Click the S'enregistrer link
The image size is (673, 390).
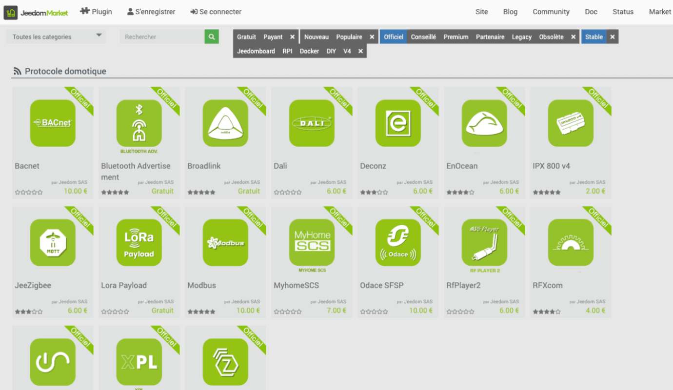[x=151, y=12]
